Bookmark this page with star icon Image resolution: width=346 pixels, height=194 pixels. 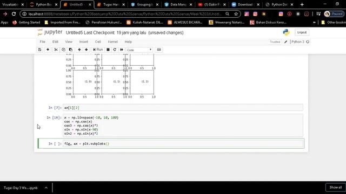tap(236, 14)
